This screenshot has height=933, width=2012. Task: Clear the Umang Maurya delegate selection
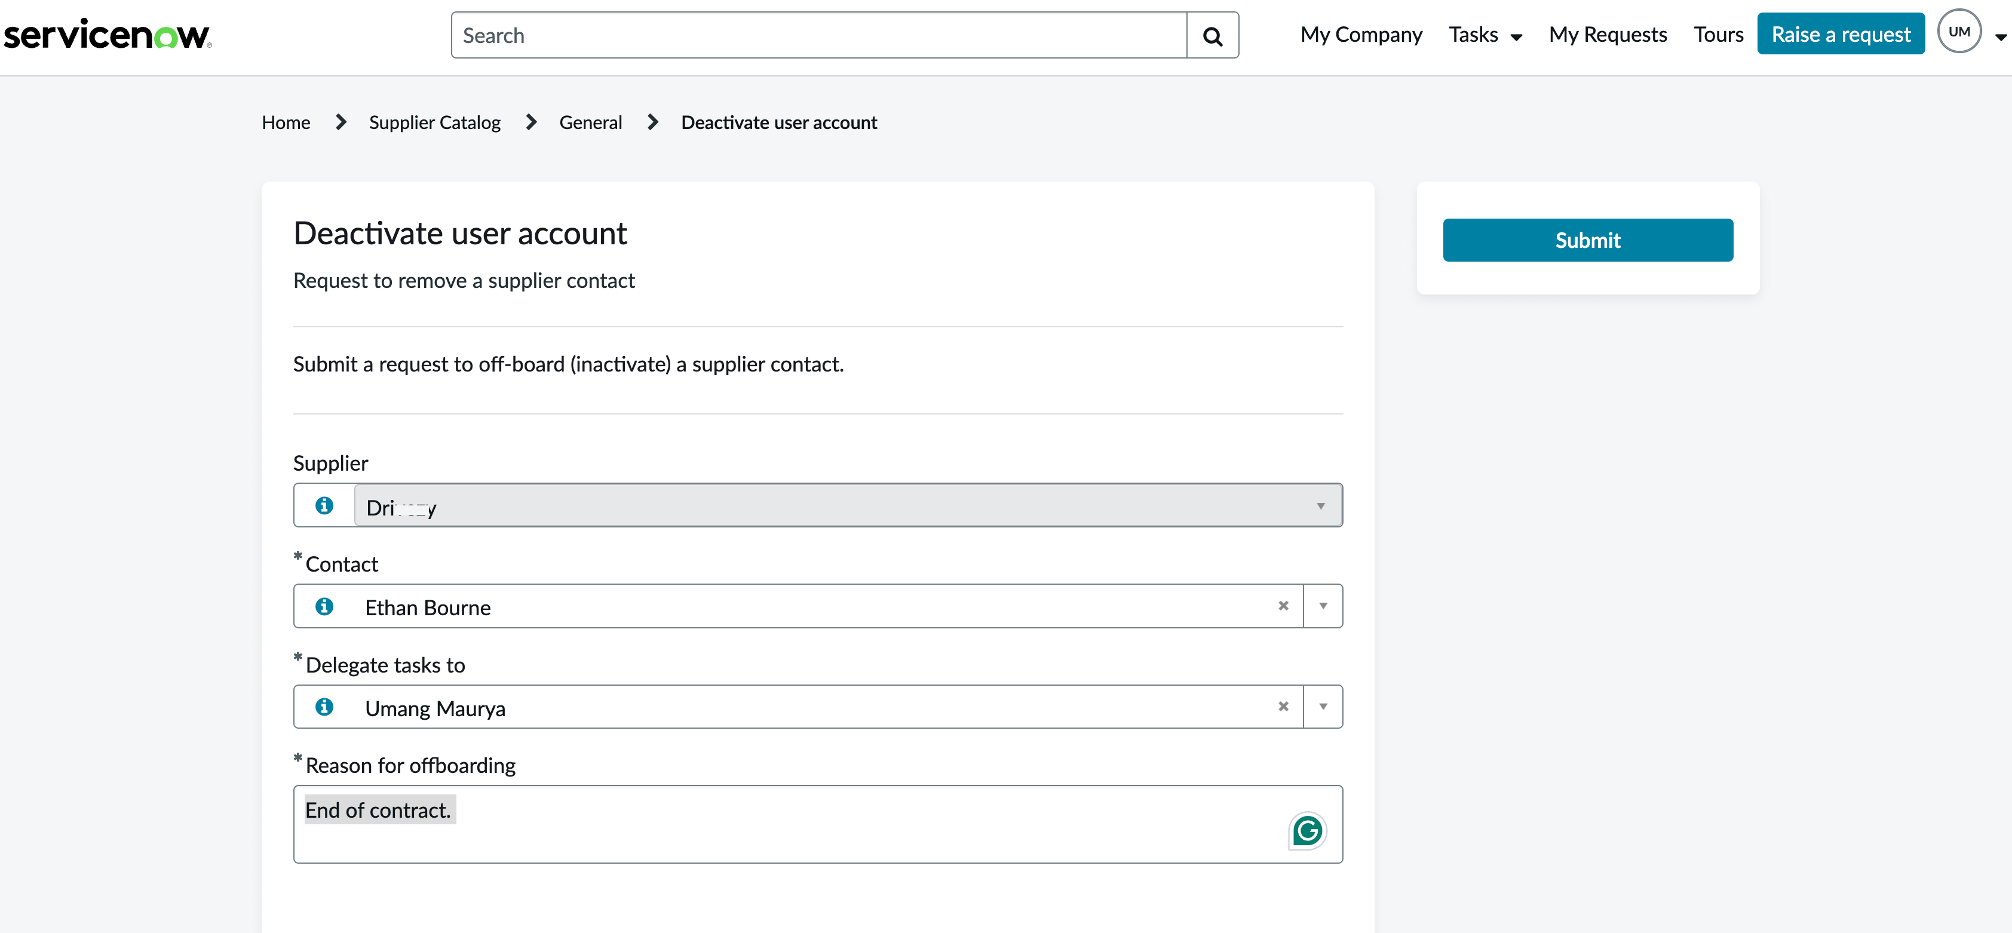(1283, 707)
